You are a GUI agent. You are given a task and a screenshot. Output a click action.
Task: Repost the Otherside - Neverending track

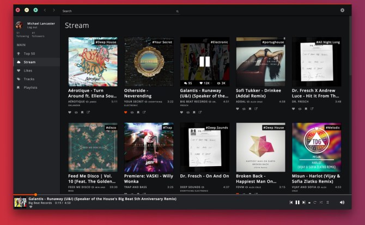point(132,112)
